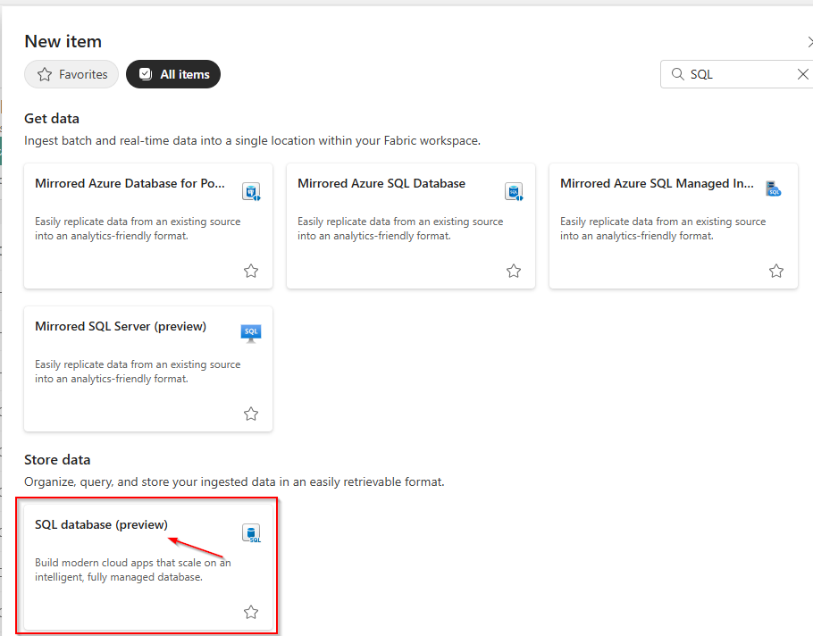Screen dimensions: 813x636
Task: Favorite the Mirrored Azure Database for PostgreSQL card
Action: [251, 271]
